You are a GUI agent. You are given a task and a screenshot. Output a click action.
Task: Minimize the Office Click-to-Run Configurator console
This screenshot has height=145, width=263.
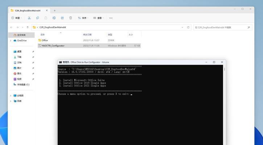206,62
